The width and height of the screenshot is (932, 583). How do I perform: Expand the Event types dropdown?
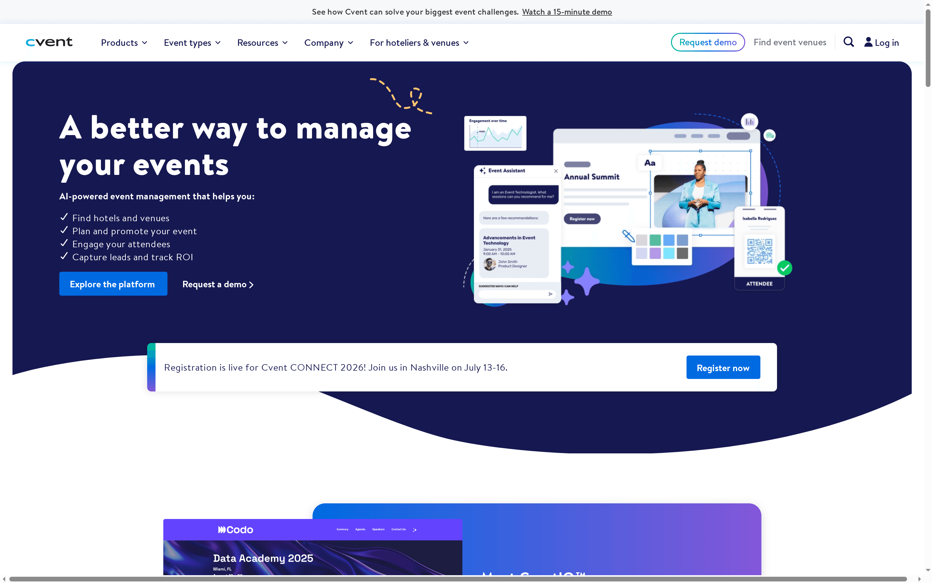coord(192,42)
